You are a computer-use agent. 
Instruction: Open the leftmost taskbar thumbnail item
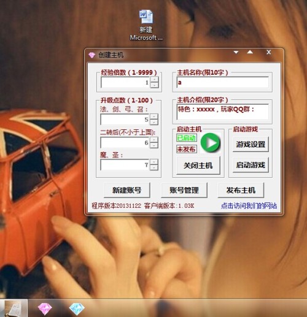(14, 308)
